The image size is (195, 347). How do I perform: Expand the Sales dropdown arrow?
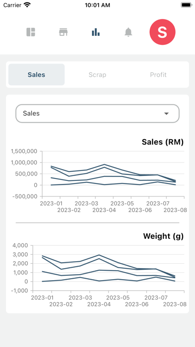coord(166,114)
